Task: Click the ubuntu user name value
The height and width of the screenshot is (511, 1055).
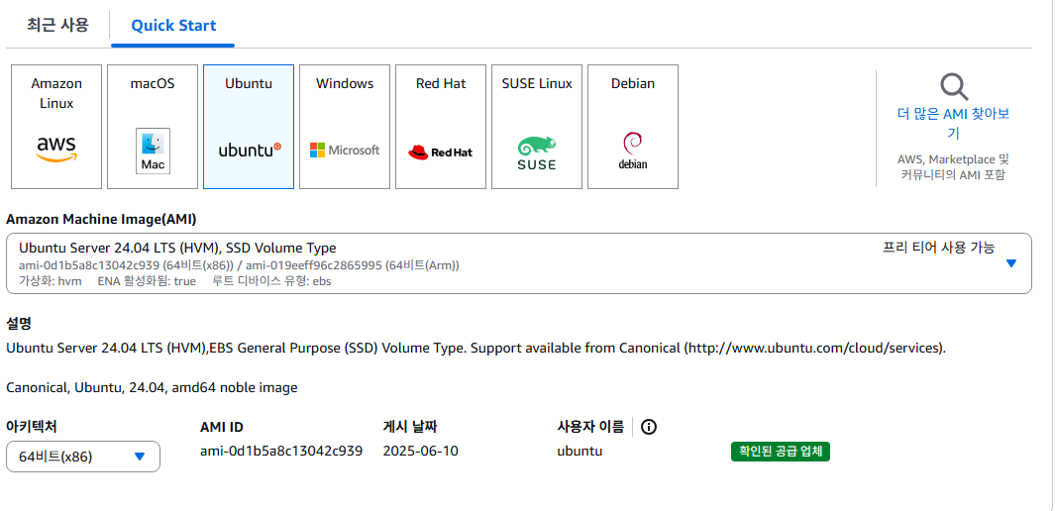Action: [580, 451]
